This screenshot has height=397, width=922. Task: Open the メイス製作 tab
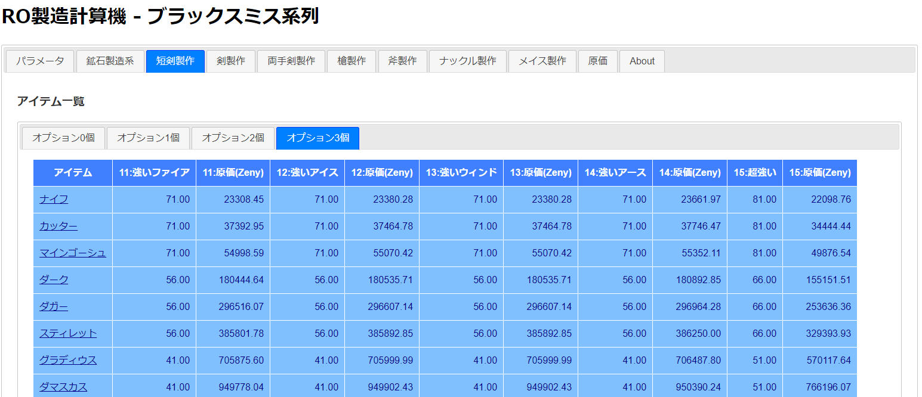(x=542, y=61)
